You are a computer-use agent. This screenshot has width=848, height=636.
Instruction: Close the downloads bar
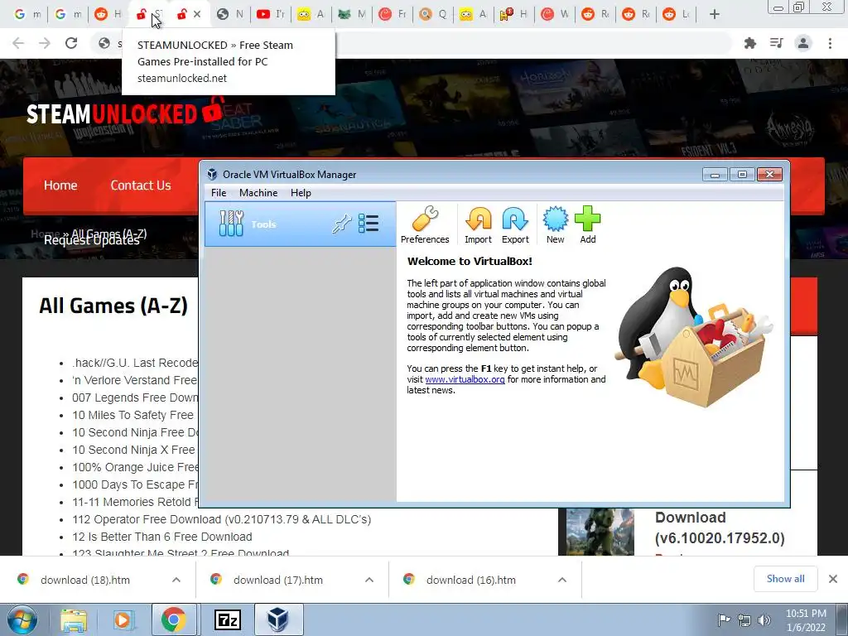[x=833, y=579]
